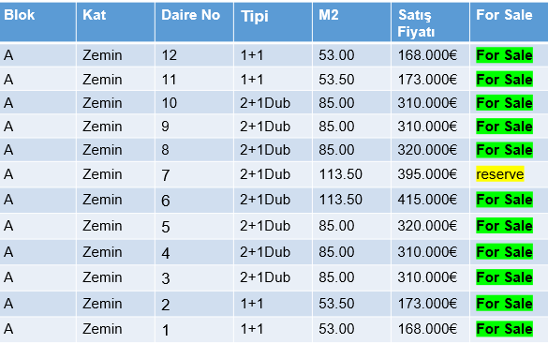Viewport: 548px width, 344px height.
Task: Click the 415.000€ price cell
Action: (430, 200)
